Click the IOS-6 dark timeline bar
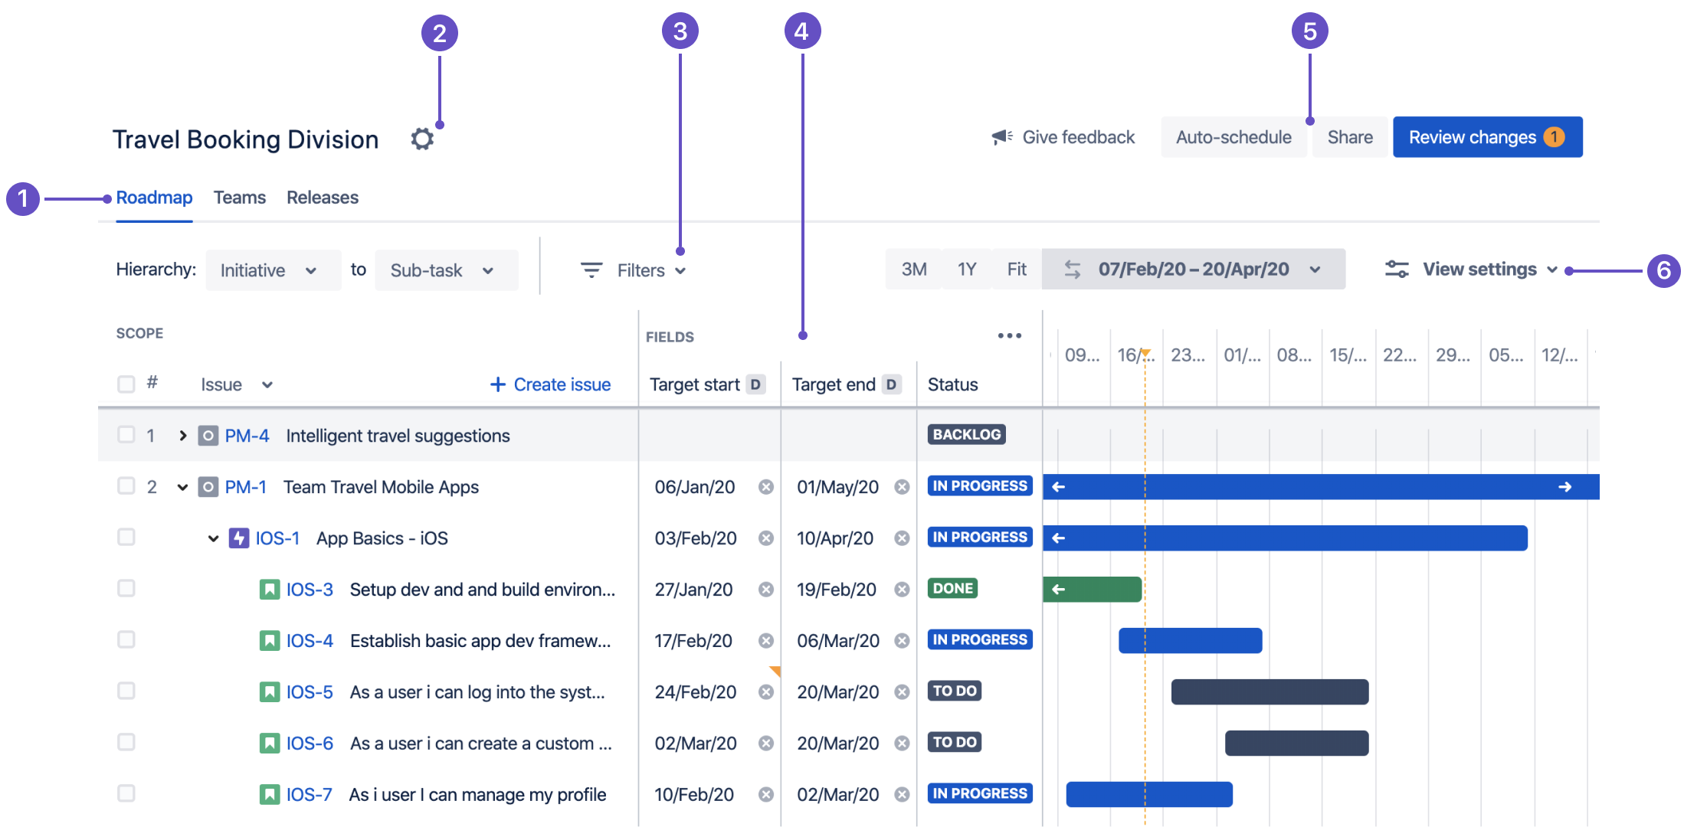Image resolution: width=1684 pixels, height=827 pixels. 1296,743
